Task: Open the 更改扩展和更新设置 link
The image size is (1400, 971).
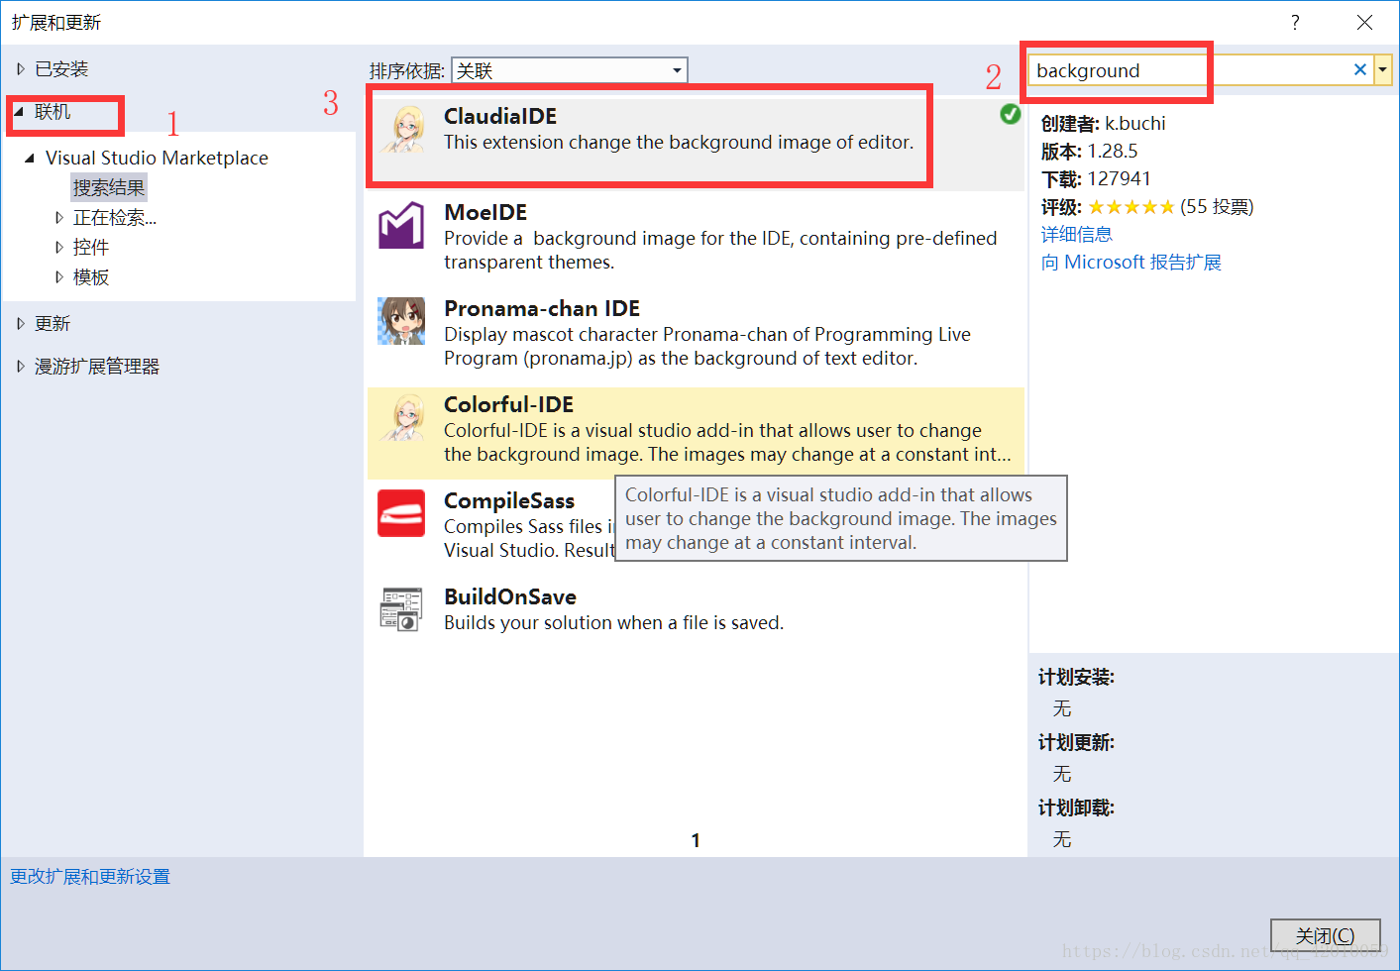Action: tap(90, 877)
